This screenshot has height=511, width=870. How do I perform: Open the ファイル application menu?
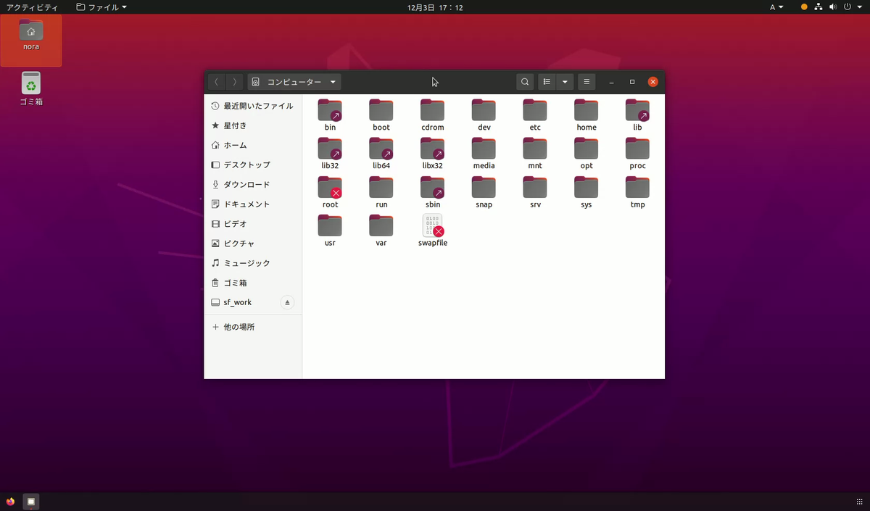click(x=101, y=7)
